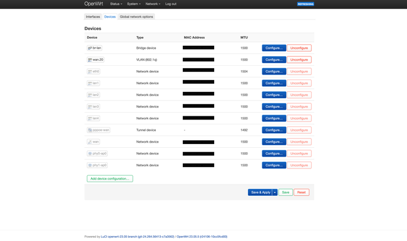The width and height of the screenshot is (407, 241).
Task: Click the eth0 network device badge
Action: click(93, 71)
